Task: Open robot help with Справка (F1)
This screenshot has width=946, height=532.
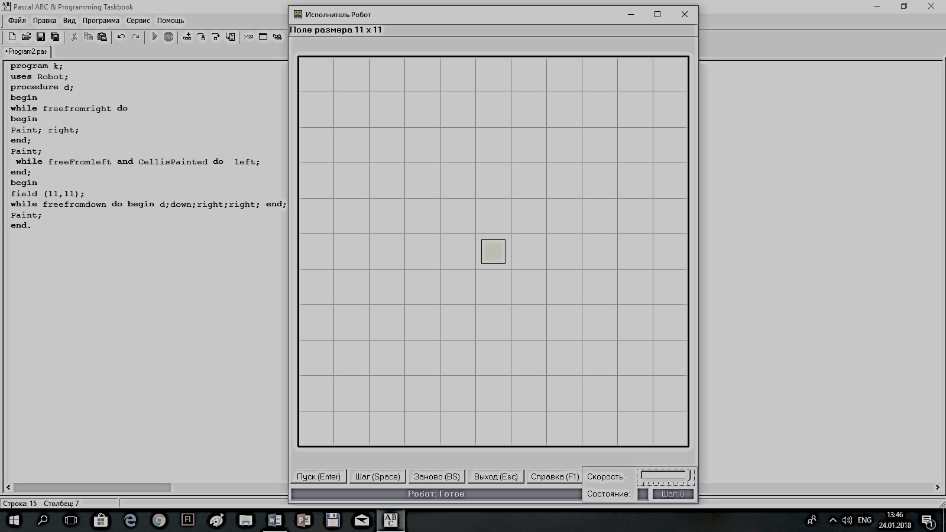Action: [555, 476]
